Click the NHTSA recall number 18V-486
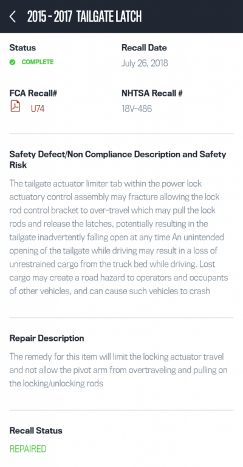The width and height of the screenshot is (243, 467). click(x=137, y=109)
